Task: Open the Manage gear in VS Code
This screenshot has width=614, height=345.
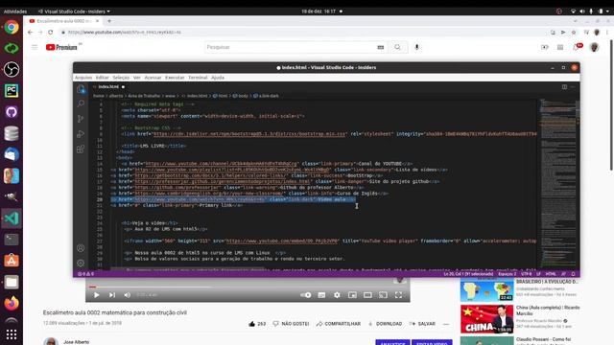Action: click(x=81, y=263)
